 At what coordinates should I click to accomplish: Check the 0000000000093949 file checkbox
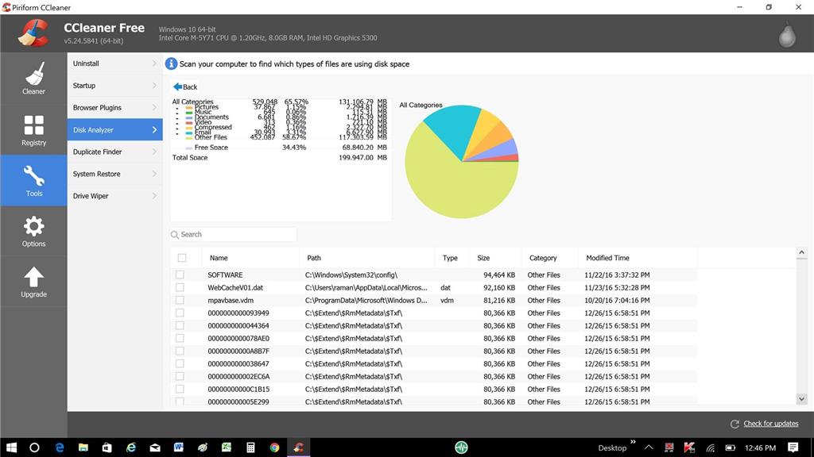[180, 313]
